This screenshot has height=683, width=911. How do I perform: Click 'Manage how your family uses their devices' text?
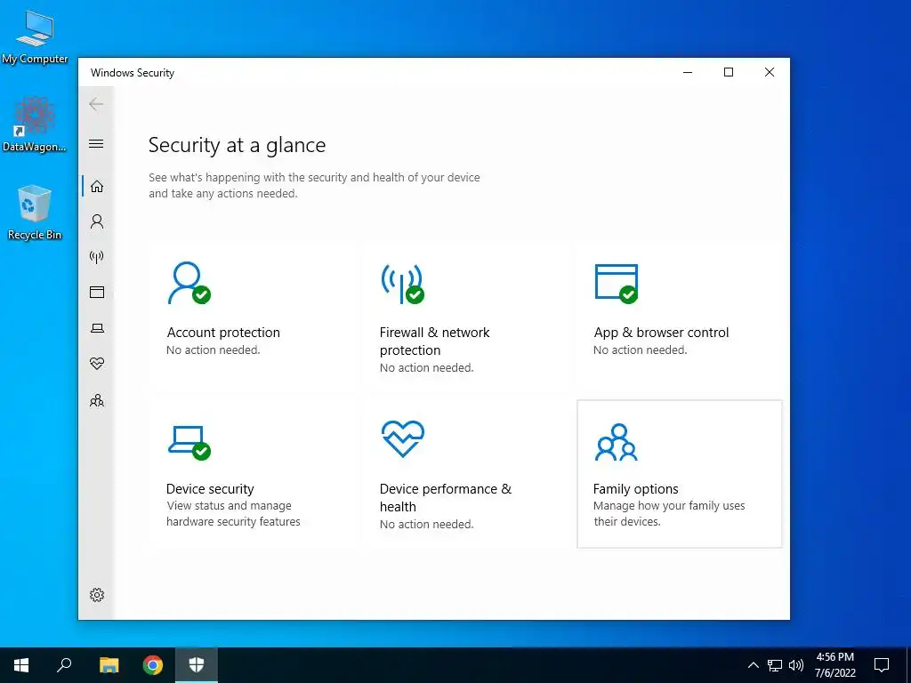point(669,514)
